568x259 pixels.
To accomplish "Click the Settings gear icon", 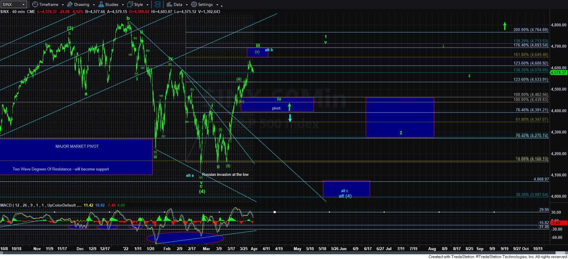I will point(194,4).
